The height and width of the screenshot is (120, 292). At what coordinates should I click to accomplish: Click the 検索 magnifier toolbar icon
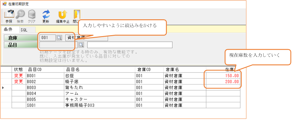coord(20,14)
